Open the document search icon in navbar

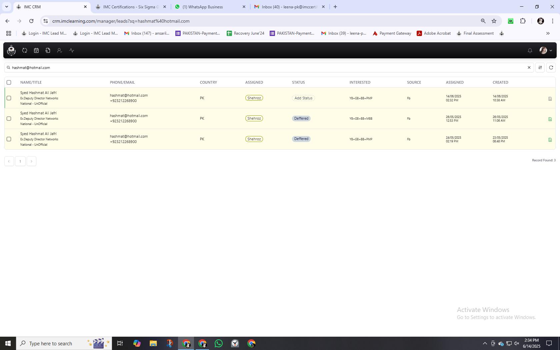tap(48, 50)
